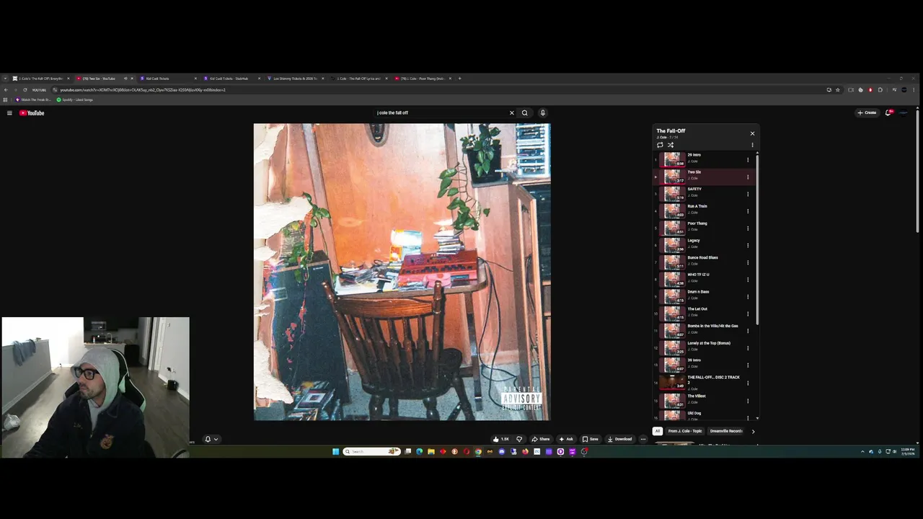923x519 pixels.
Task: Play THE FALL-OFF... DISC 2 TRACK 2
Action: [x=704, y=383]
